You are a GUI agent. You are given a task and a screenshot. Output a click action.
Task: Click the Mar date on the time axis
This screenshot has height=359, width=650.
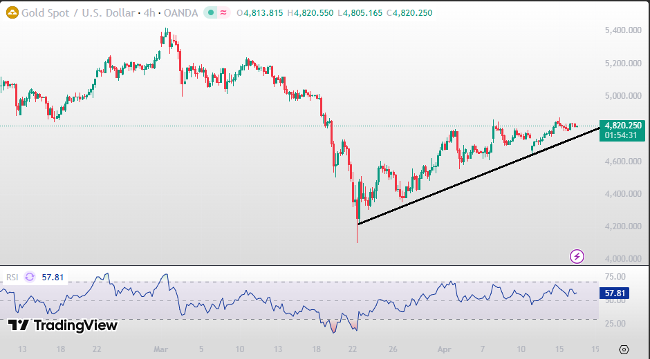(x=160, y=349)
